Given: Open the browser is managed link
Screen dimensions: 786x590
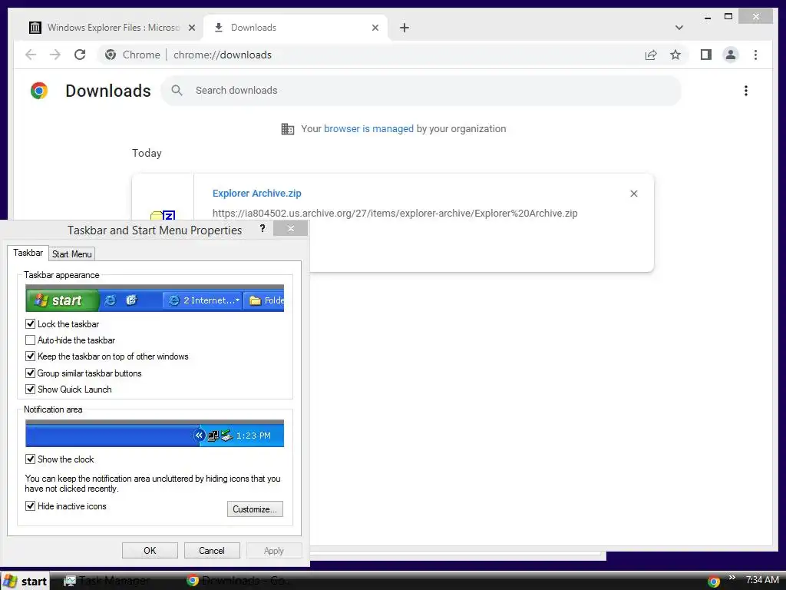Looking at the screenshot, I should 368,129.
